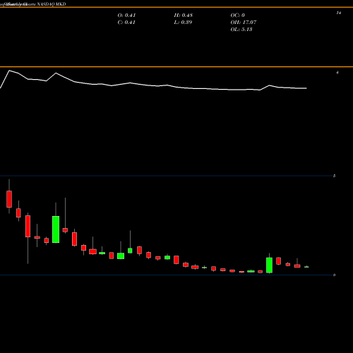Select the close value C: 0.41
Image resolution: width=353 pixels, height=353 pixels.
click(126, 22)
